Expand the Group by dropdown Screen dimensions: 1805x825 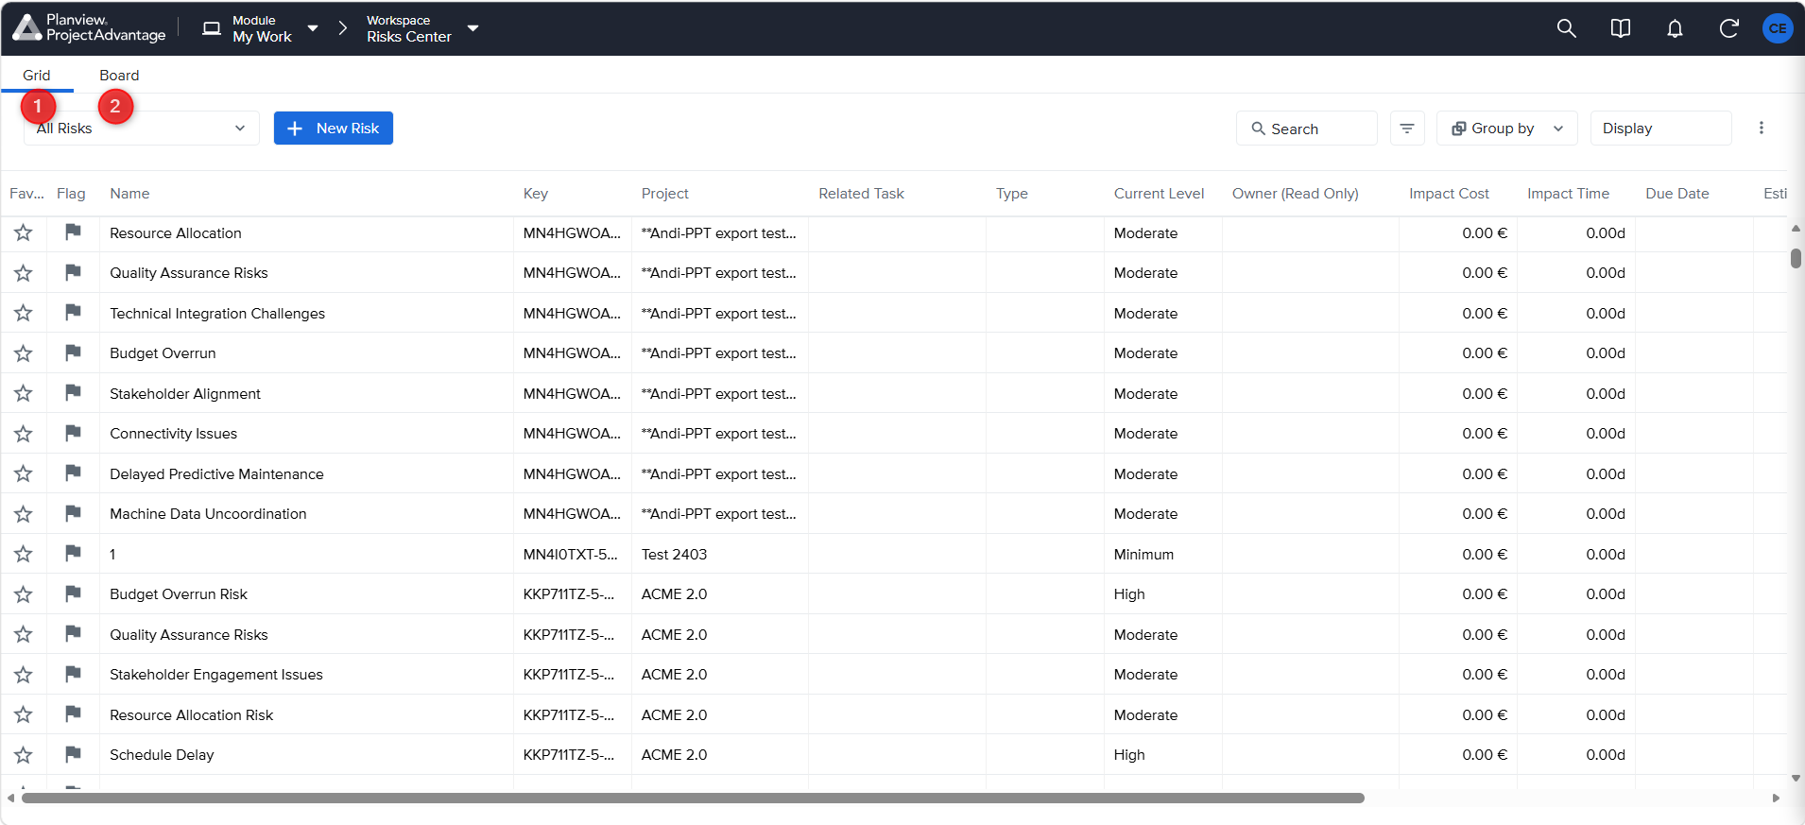(x=1507, y=129)
